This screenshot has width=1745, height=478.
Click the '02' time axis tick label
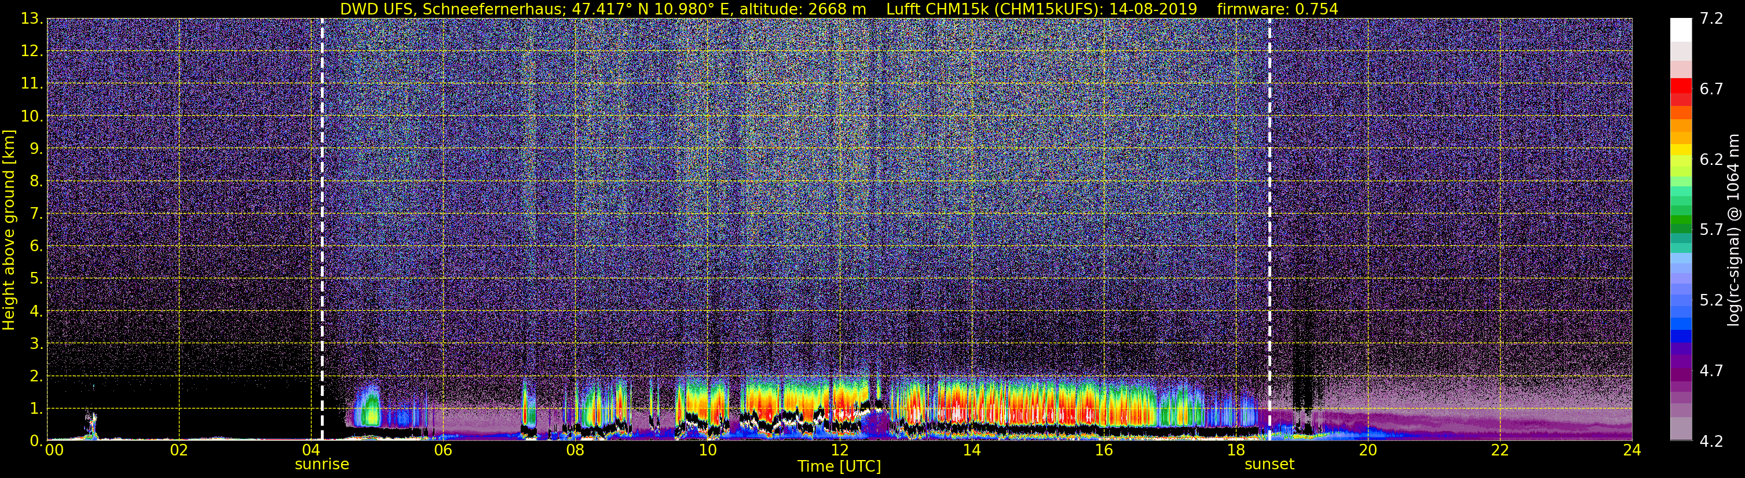(x=179, y=451)
